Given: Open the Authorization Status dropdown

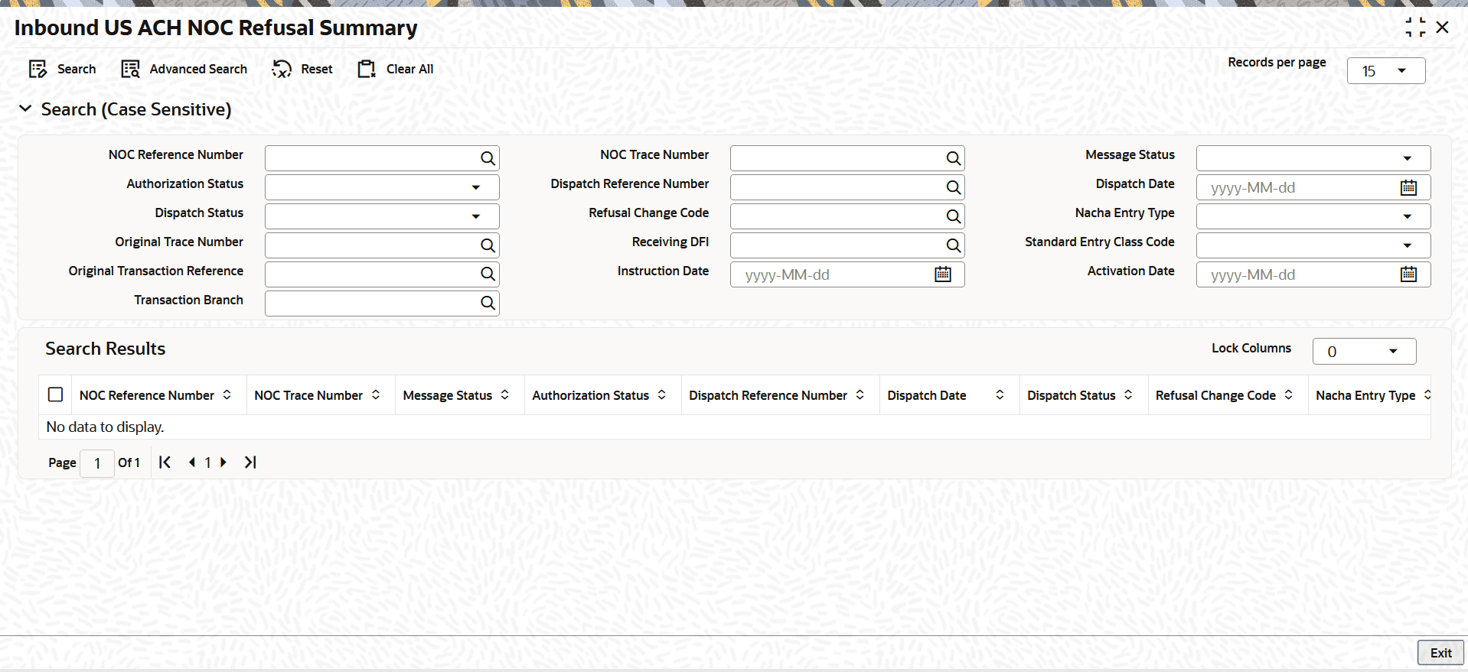Looking at the screenshot, I should 382,187.
